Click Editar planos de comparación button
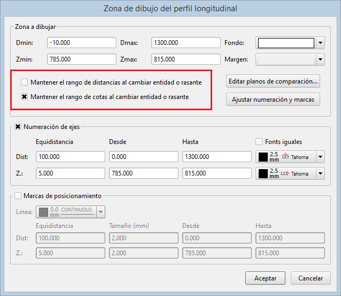Image resolution: width=341 pixels, height=296 pixels. pos(273,82)
